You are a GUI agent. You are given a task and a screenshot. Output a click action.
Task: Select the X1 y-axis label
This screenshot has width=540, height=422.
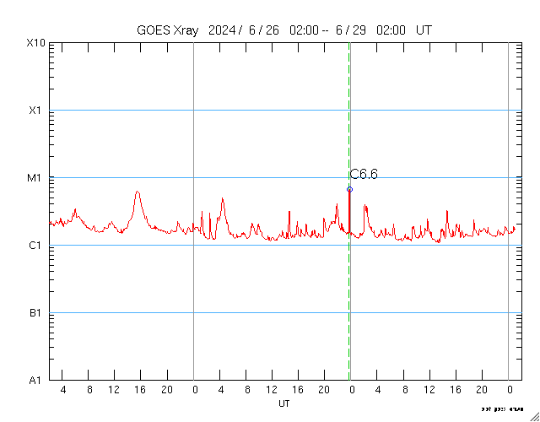click(35, 111)
